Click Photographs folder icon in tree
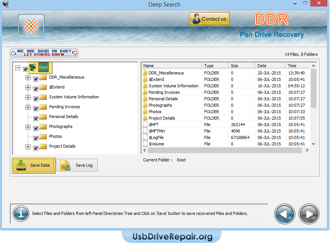 point(43,126)
